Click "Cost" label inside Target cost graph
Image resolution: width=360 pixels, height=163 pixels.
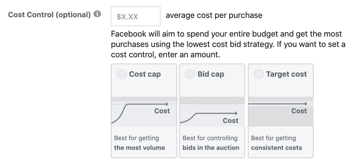tap(299, 111)
